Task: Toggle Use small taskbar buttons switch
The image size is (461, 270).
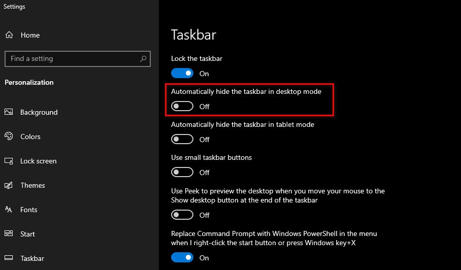Action: tap(182, 172)
